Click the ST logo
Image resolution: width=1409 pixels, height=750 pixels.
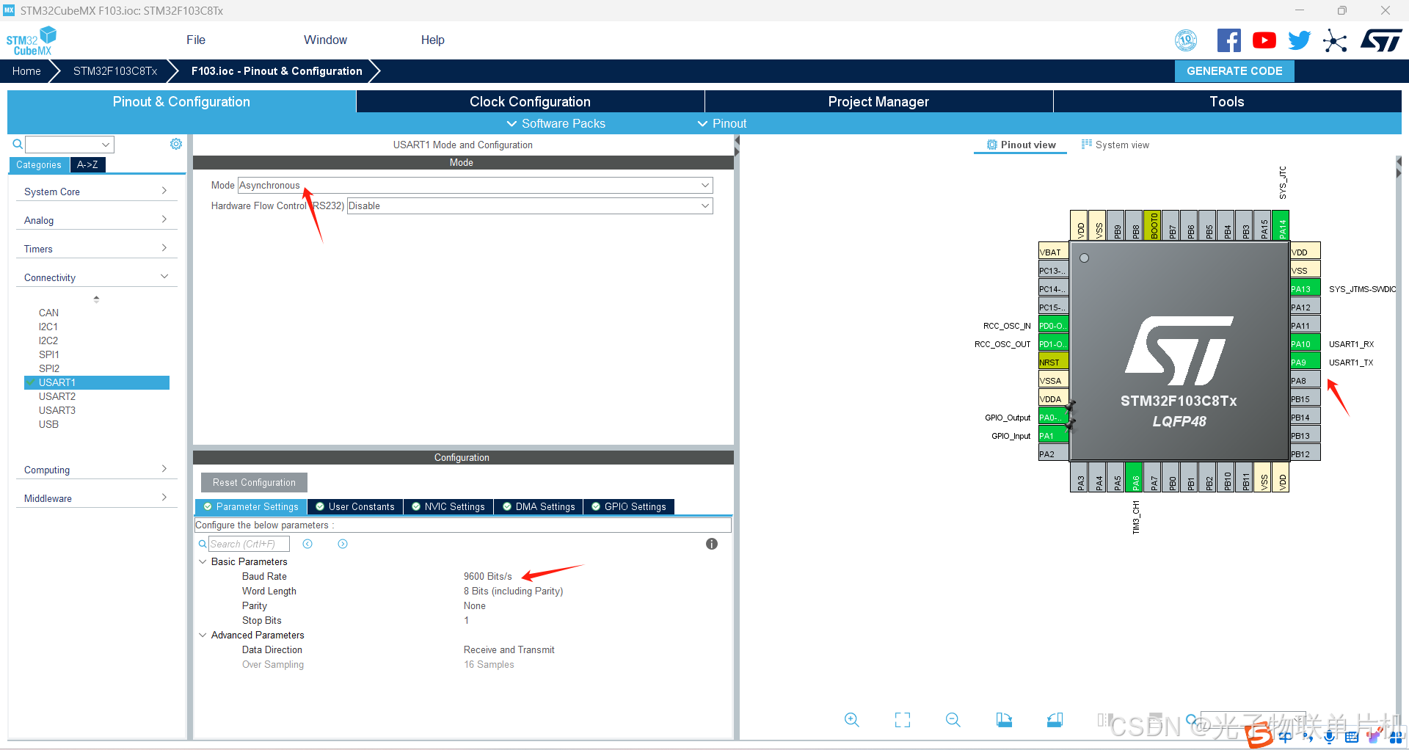point(1381,40)
